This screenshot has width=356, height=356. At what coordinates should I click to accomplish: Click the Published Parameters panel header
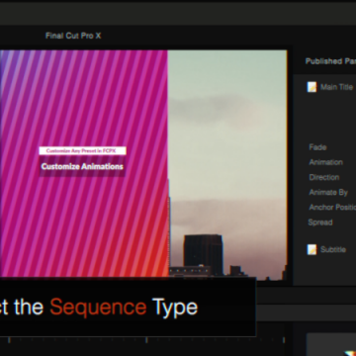pyautogui.click(x=330, y=61)
